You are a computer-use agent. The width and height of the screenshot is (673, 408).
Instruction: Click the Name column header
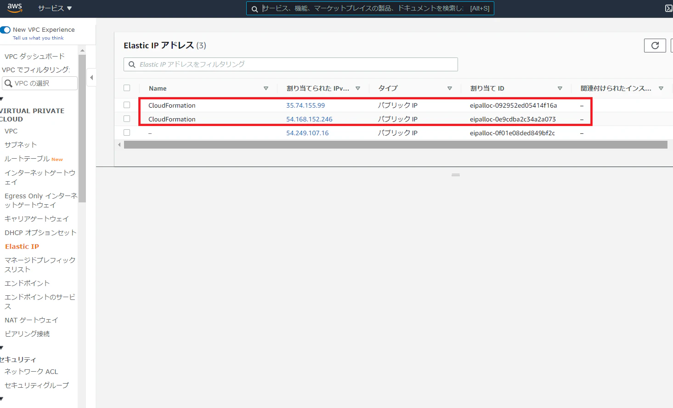pyautogui.click(x=158, y=88)
